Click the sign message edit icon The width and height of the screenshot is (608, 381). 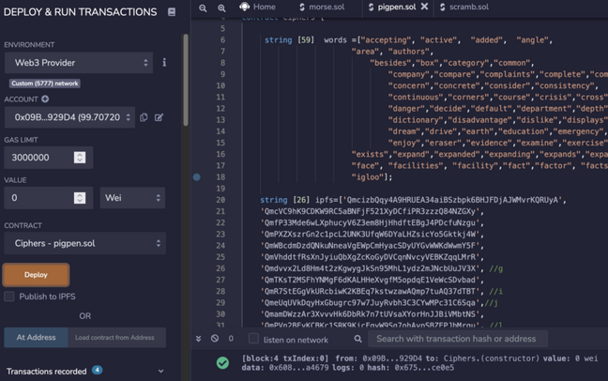pos(159,117)
